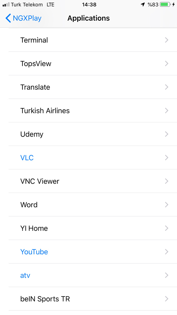Go back to NGXPlay screen

pos(23,18)
